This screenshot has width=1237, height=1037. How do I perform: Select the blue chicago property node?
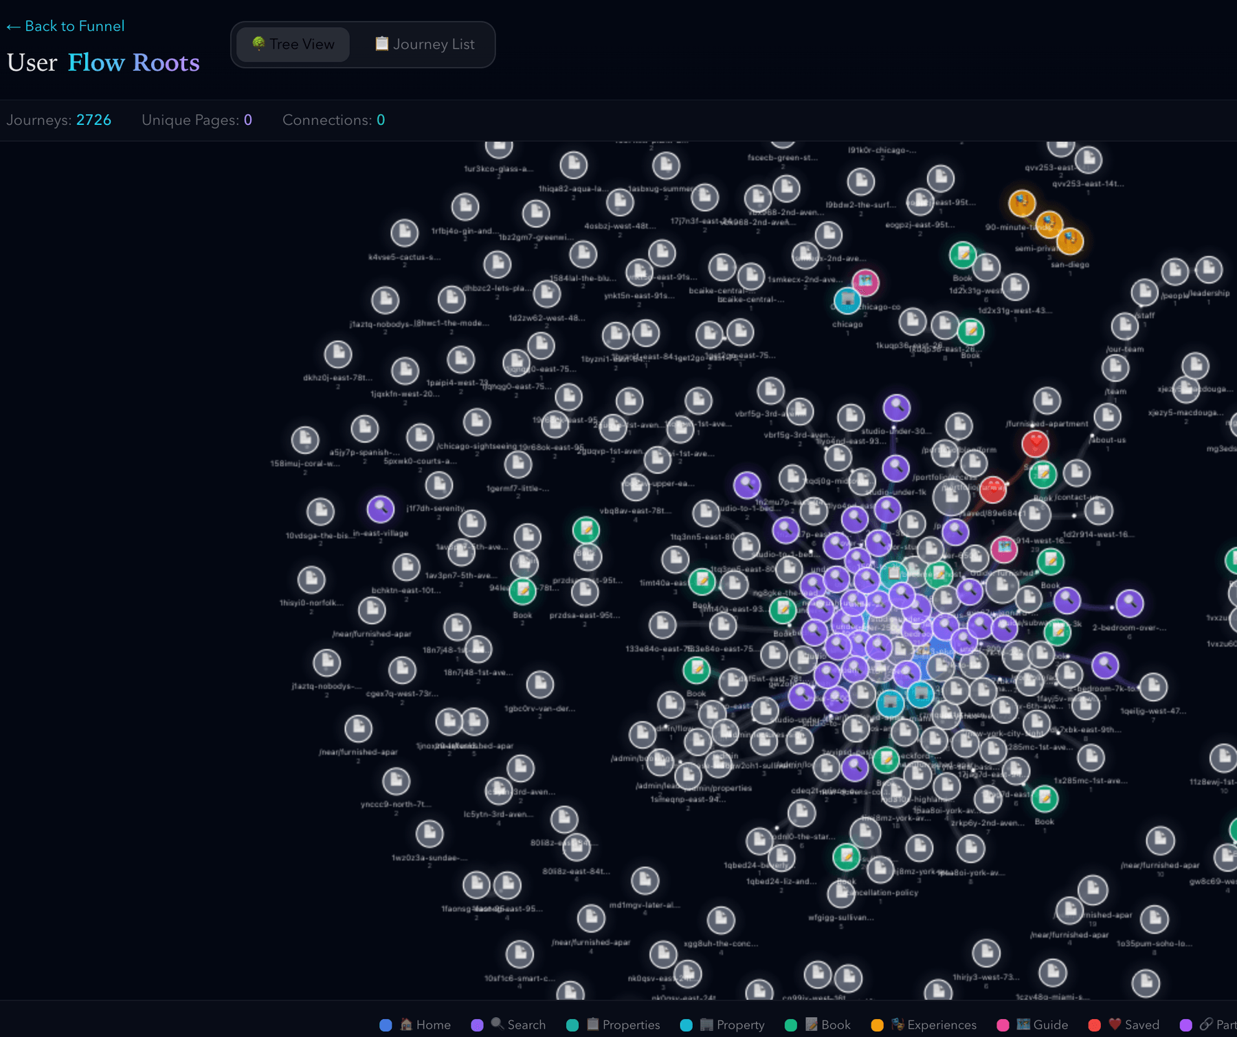(847, 300)
